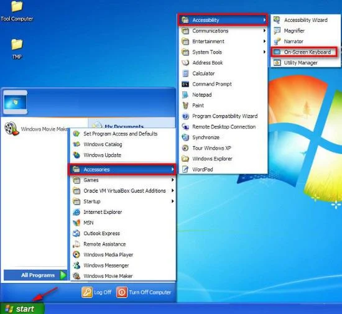342x314 pixels.
Task: Open MSN butterfly icon
Action: click(76, 223)
